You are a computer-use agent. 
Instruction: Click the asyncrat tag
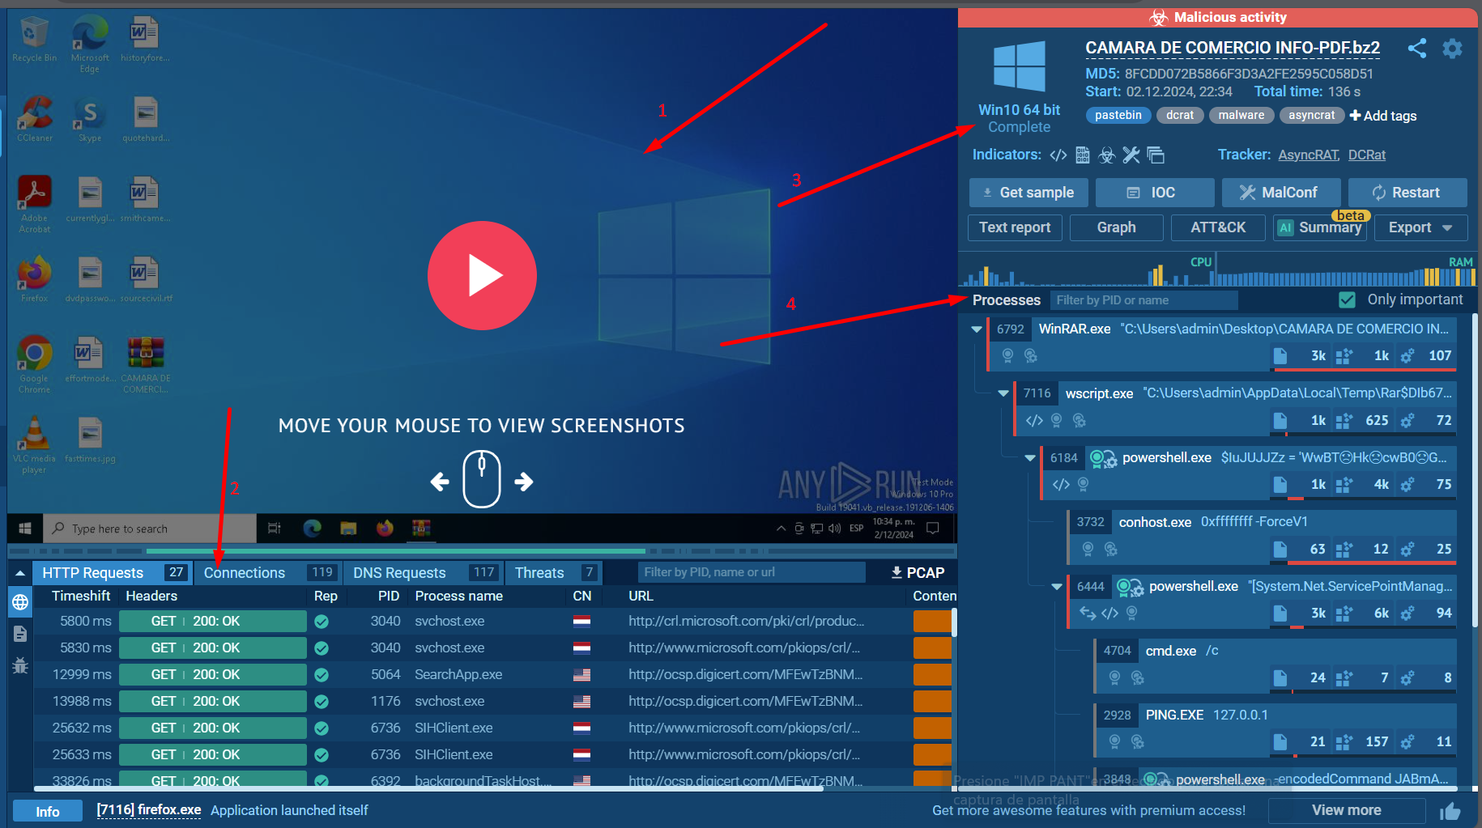[1311, 115]
